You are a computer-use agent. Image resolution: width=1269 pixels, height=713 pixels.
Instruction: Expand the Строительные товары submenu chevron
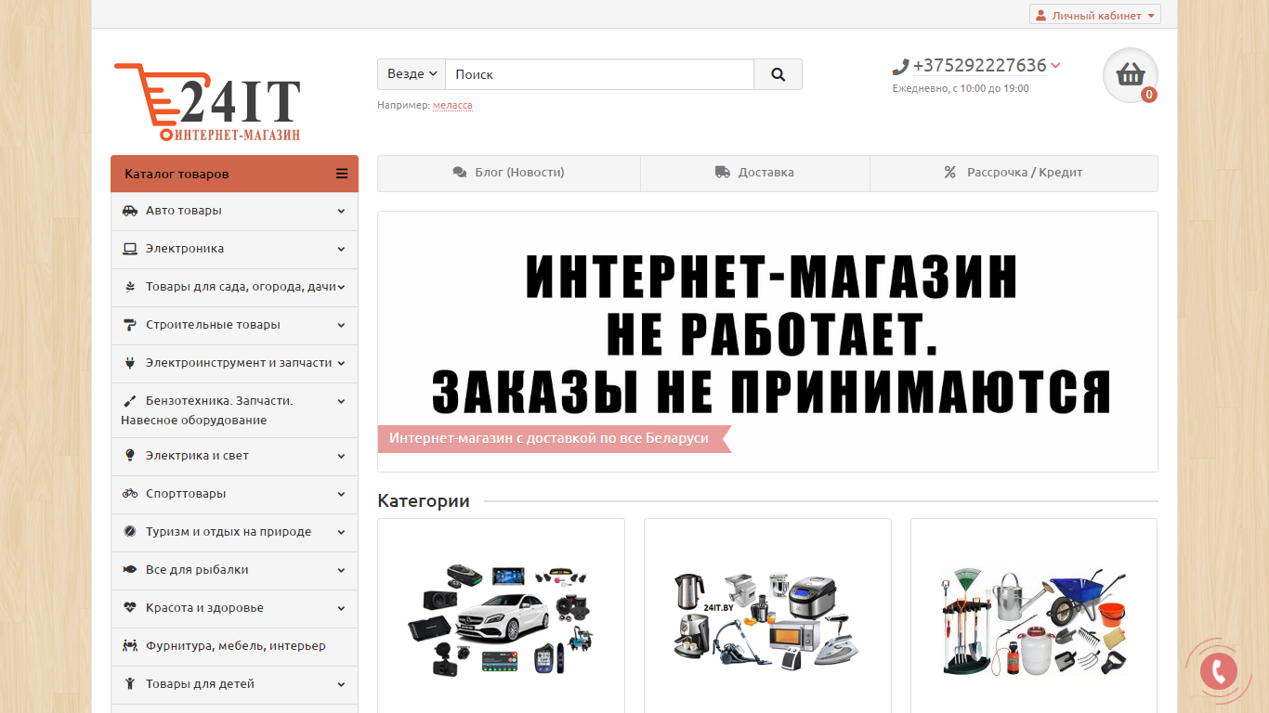point(341,325)
